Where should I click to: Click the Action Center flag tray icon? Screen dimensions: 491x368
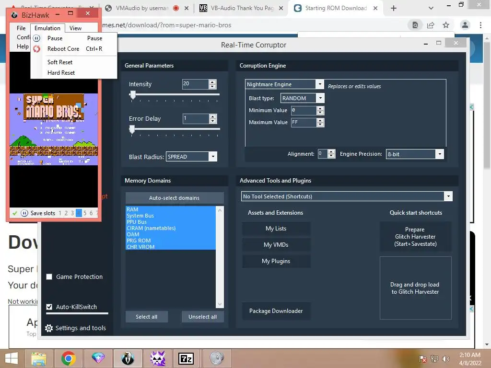coord(423,358)
